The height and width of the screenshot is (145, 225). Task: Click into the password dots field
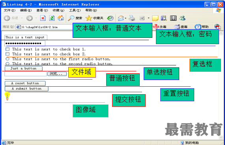[25, 43]
